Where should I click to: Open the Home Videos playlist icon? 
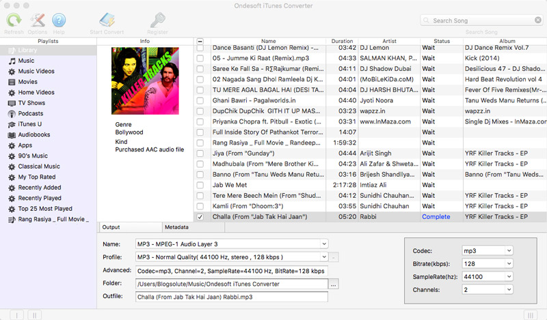point(12,93)
